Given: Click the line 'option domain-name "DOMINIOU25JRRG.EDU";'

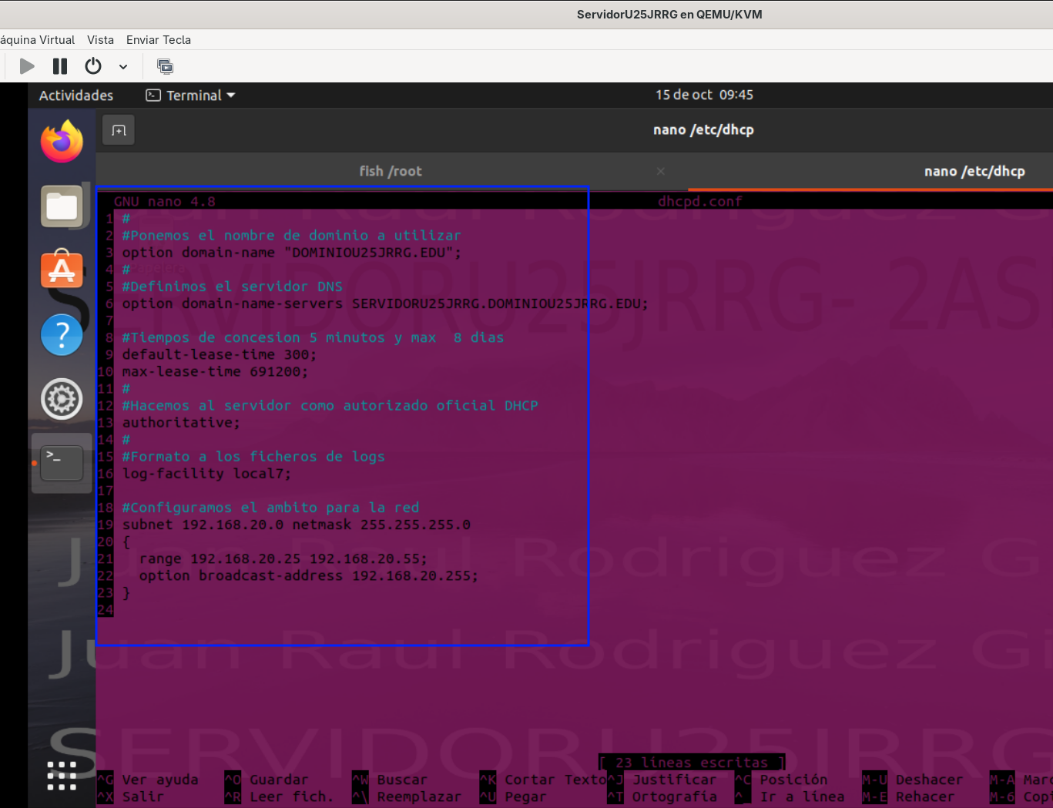Looking at the screenshot, I should pyautogui.click(x=291, y=253).
